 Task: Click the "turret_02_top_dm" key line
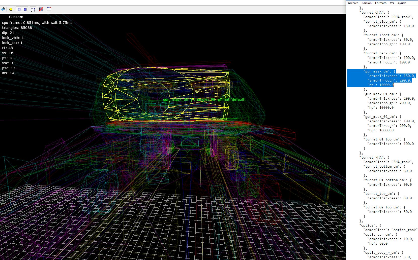click(x=384, y=207)
